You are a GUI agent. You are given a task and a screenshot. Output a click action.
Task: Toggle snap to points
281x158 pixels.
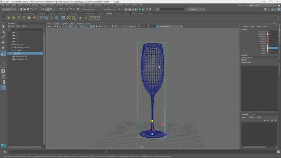[x=68, y=9]
